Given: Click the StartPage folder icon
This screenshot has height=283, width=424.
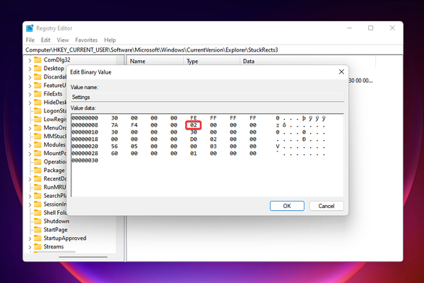Looking at the screenshot, I should [x=37, y=230].
